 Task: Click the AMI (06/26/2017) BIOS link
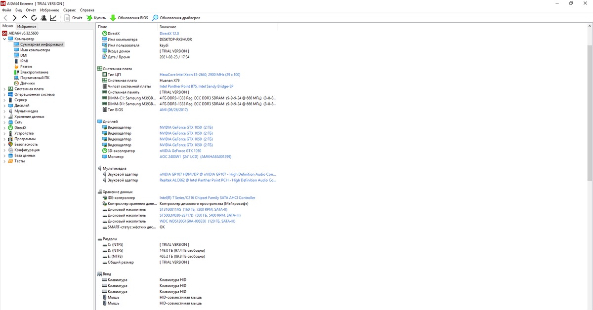174,110
